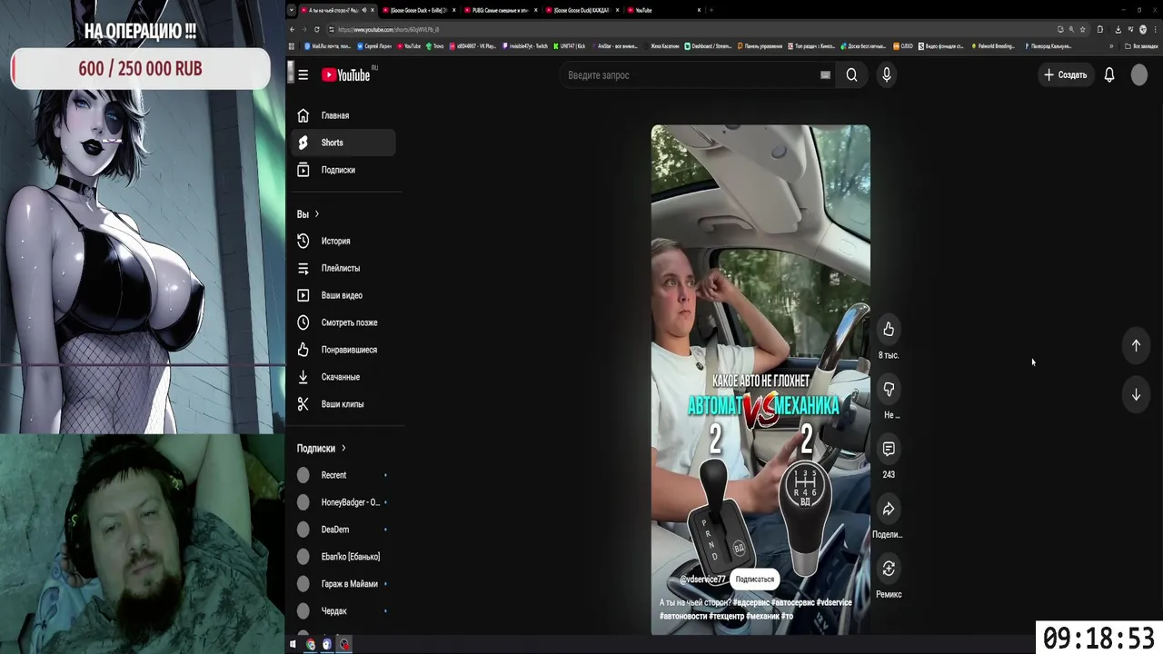Go to previous Short with up arrow
The width and height of the screenshot is (1163, 654).
point(1136,345)
